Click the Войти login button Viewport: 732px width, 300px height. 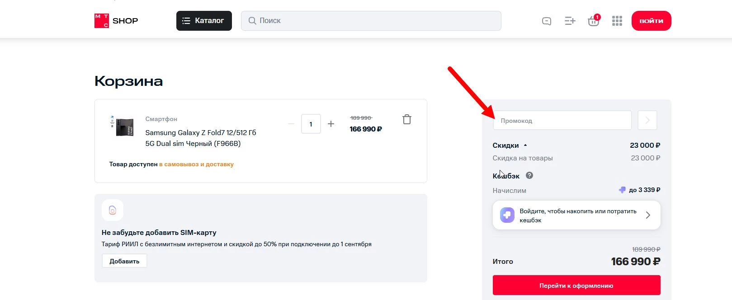click(651, 21)
